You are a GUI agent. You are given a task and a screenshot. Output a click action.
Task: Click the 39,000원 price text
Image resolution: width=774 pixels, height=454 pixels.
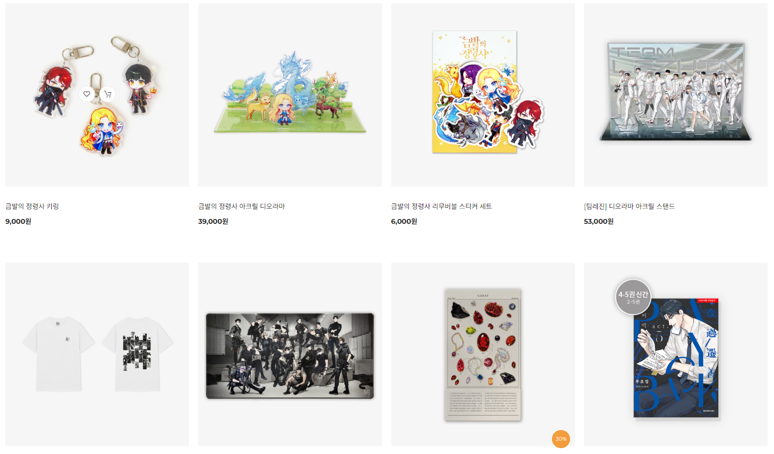(213, 221)
